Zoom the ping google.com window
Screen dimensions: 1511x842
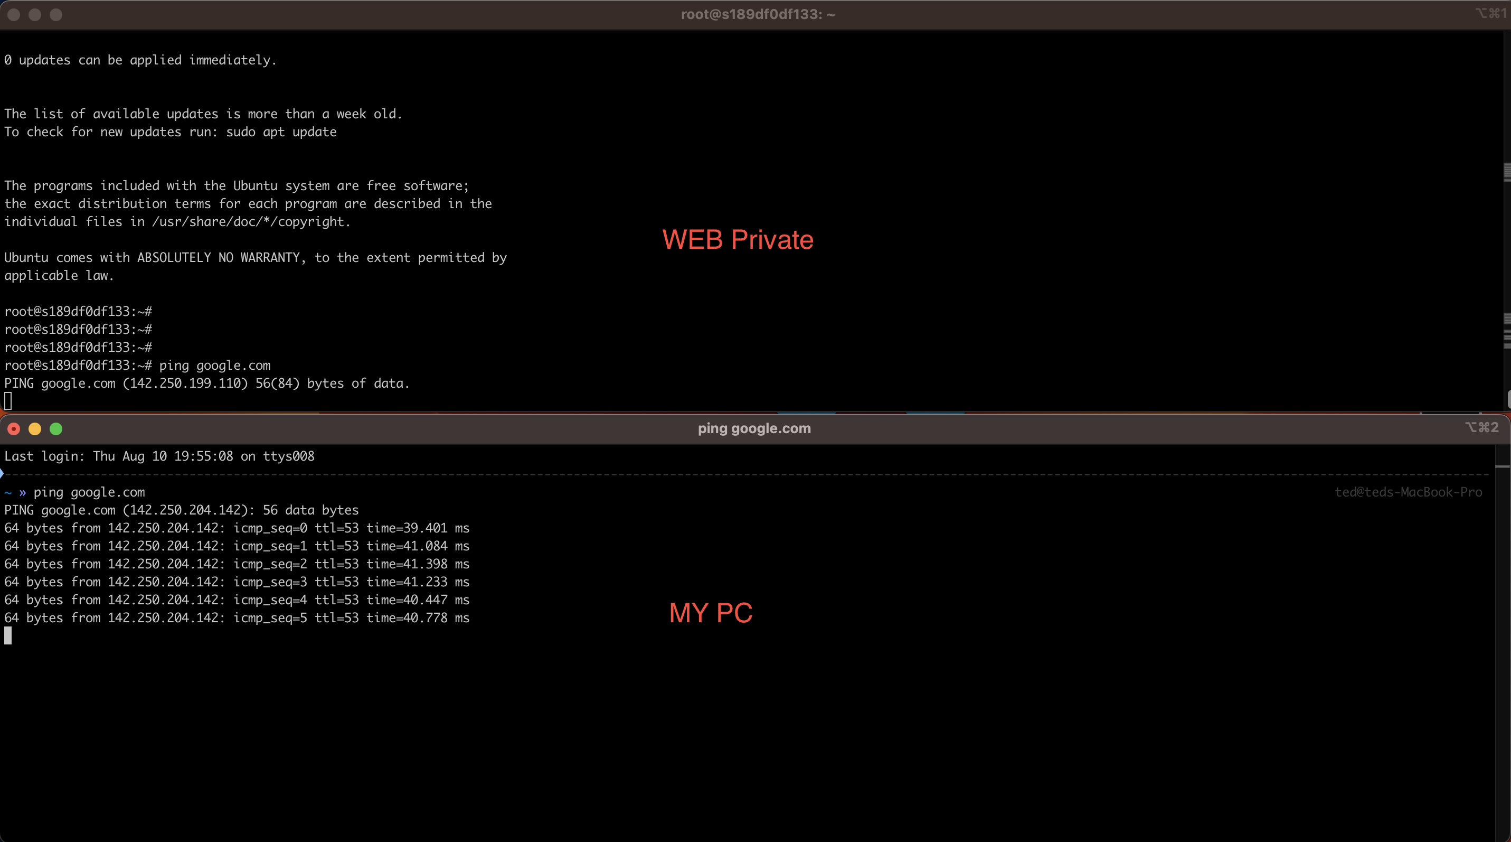click(56, 429)
